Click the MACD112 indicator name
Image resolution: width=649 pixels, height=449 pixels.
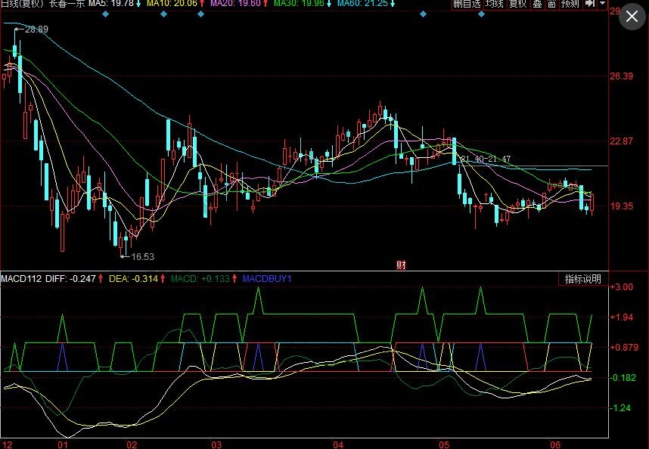click(21, 279)
